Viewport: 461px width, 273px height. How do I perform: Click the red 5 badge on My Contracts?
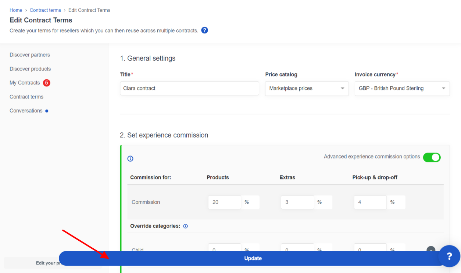pyautogui.click(x=46, y=83)
